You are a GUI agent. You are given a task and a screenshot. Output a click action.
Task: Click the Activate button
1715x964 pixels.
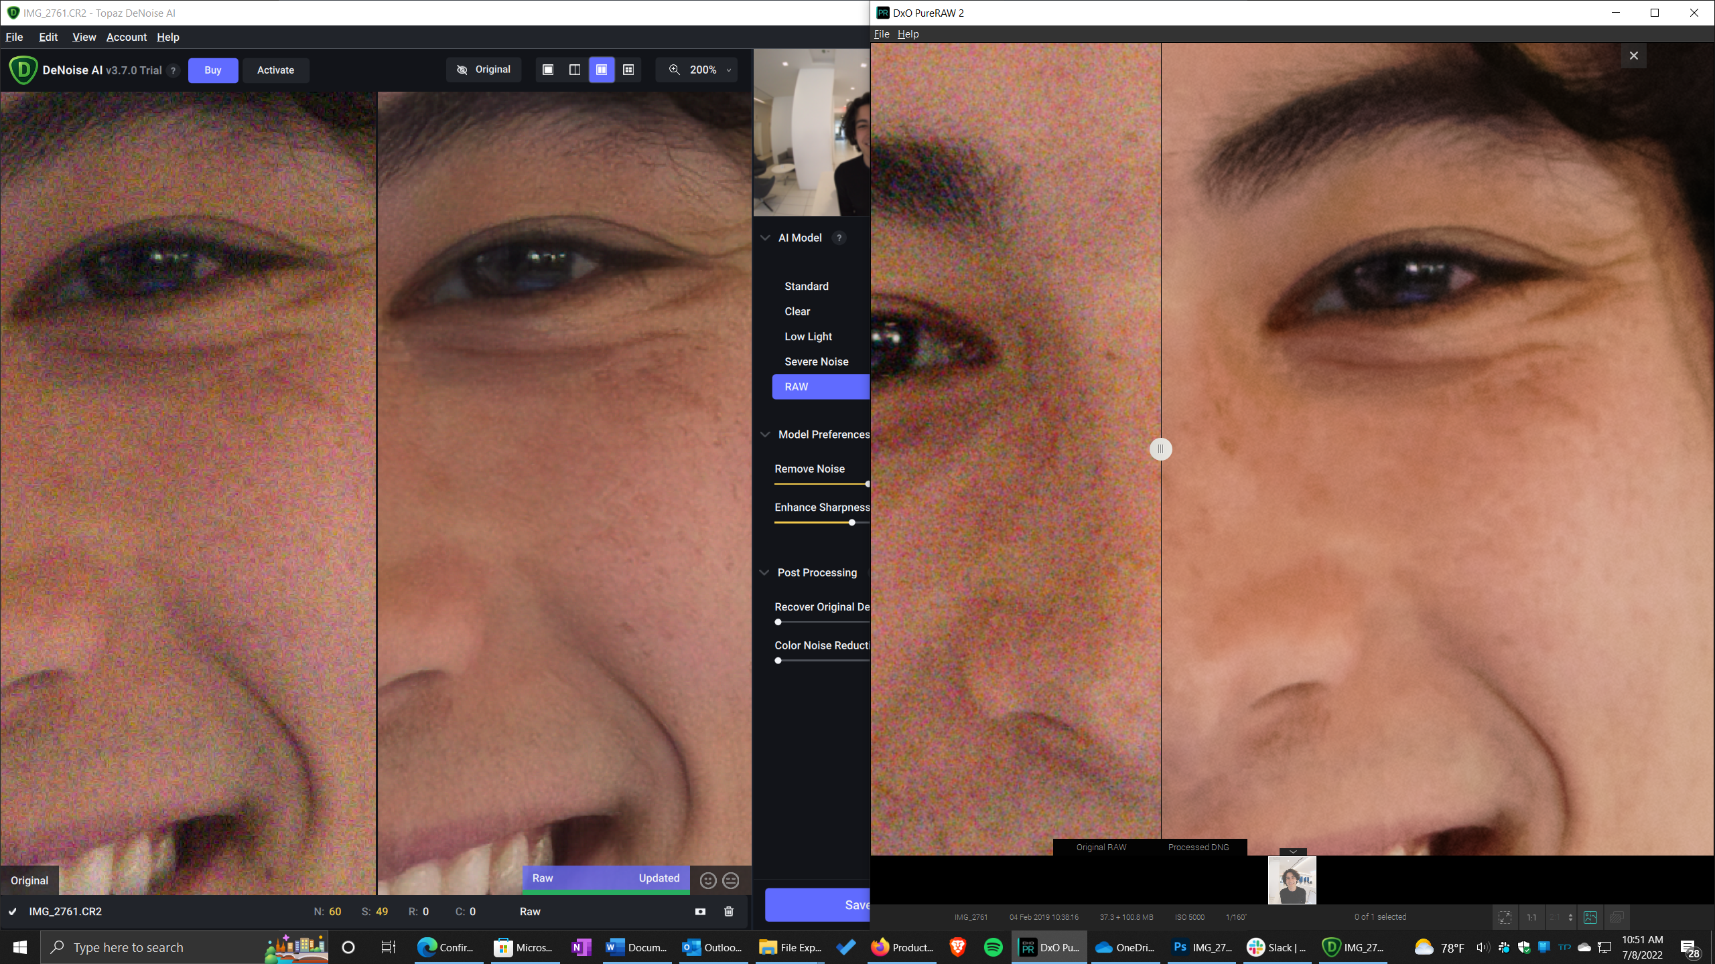(x=275, y=70)
